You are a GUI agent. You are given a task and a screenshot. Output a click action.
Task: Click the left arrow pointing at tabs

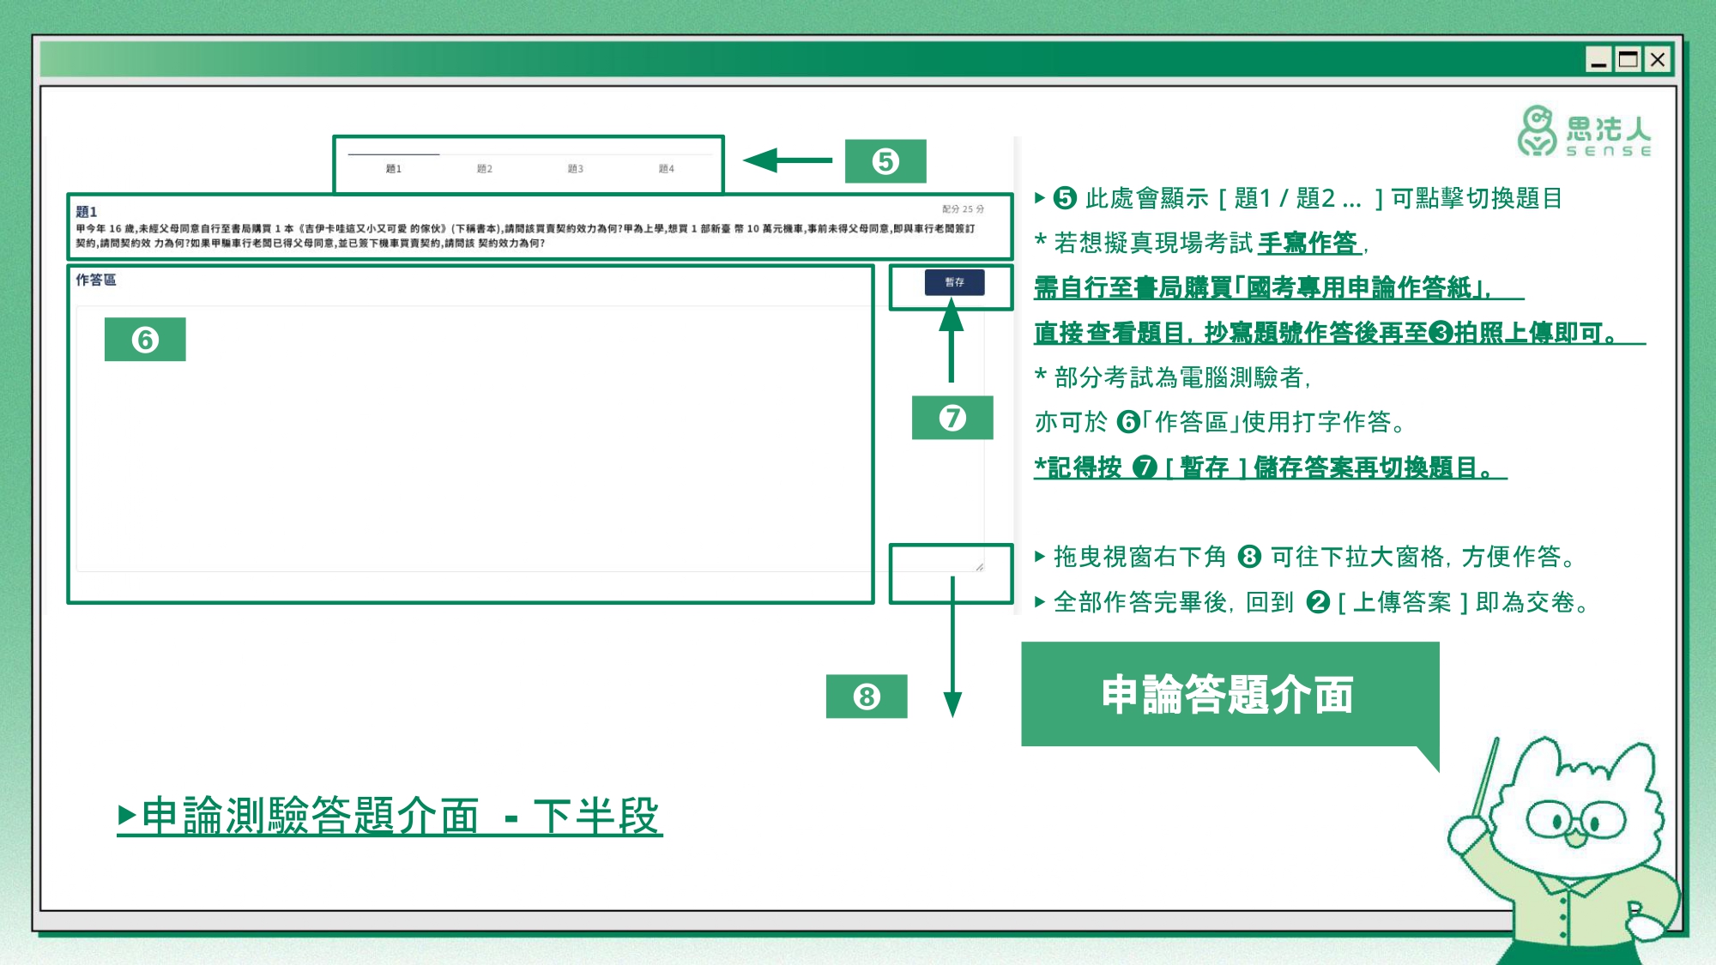click(786, 160)
